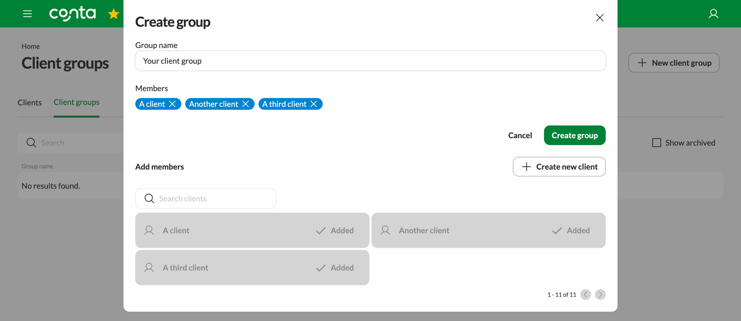Viewport: 741px width, 321px height.
Task: Click the Create new client button
Action: click(x=559, y=166)
